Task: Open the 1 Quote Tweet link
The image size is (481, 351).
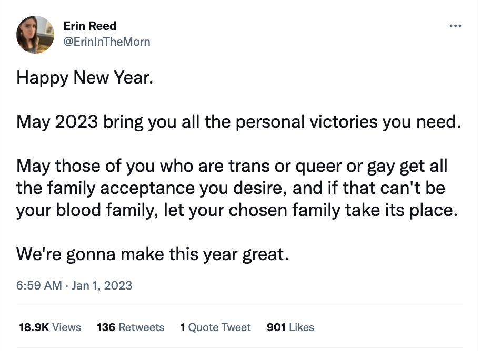Action: (x=215, y=327)
